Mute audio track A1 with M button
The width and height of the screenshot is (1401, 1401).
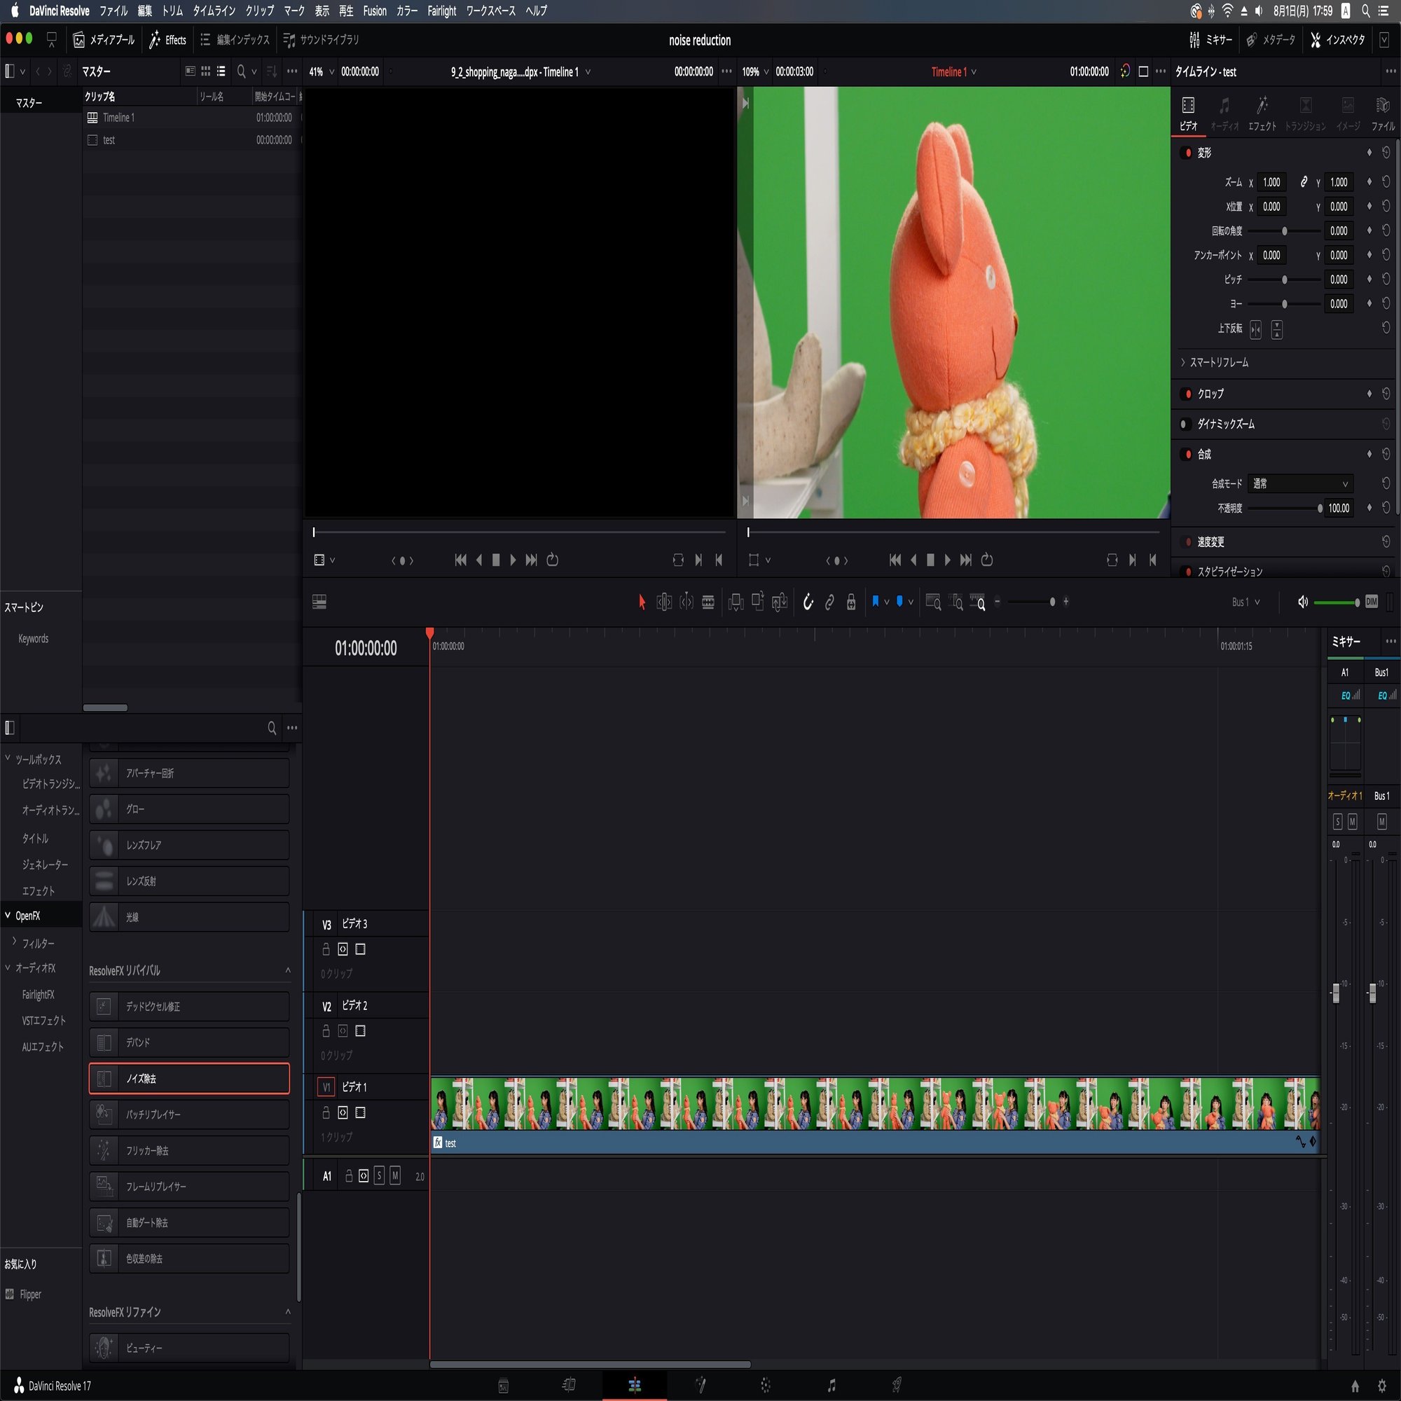394,1176
